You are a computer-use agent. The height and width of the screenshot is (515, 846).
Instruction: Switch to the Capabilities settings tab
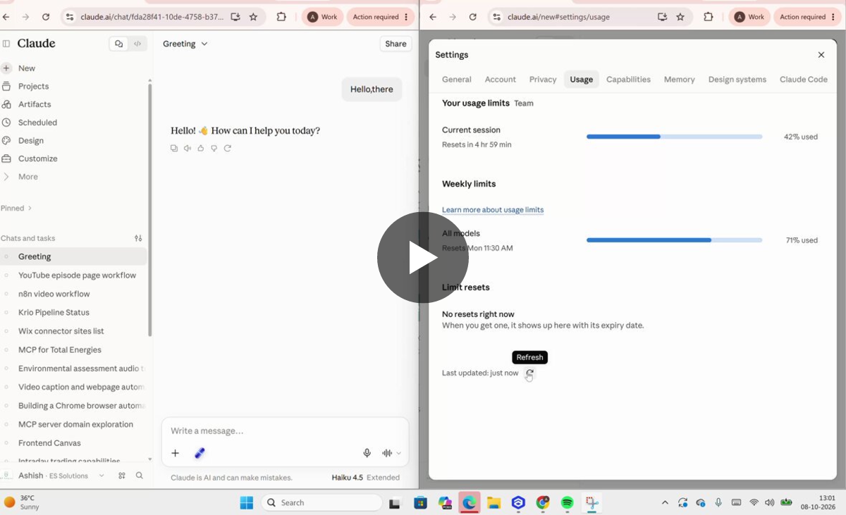(x=628, y=80)
